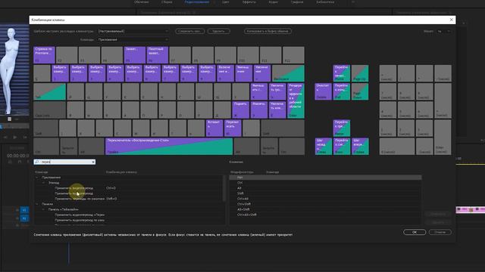Screen dimensions: 485x272
Task: Click the Ю key labeled Перезаписать
Action: tap(233, 128)
